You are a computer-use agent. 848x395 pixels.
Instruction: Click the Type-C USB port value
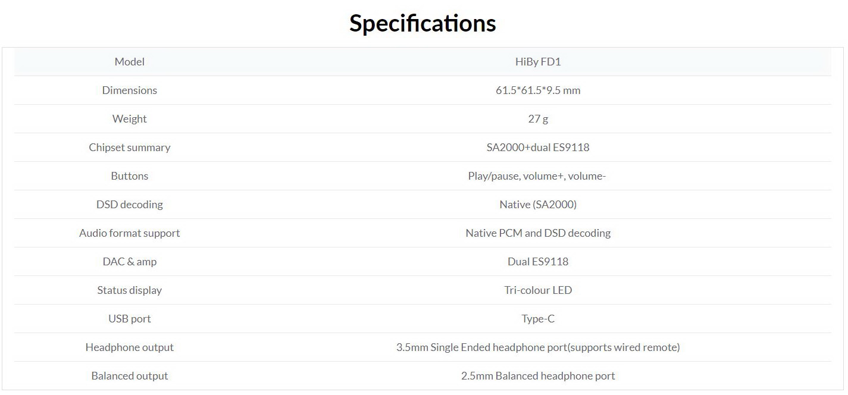(x=538, y=319)
